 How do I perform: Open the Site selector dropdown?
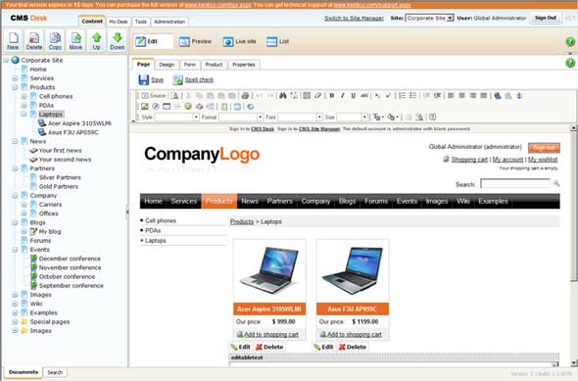(x=429, y=18)
